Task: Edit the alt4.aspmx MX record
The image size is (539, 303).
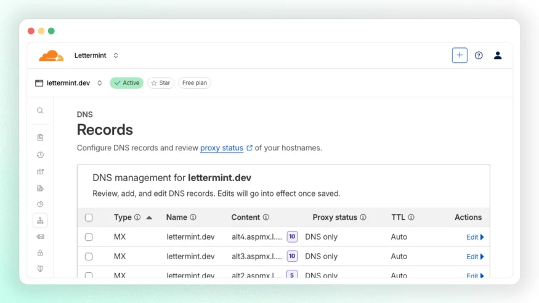Action: point(475,237)
